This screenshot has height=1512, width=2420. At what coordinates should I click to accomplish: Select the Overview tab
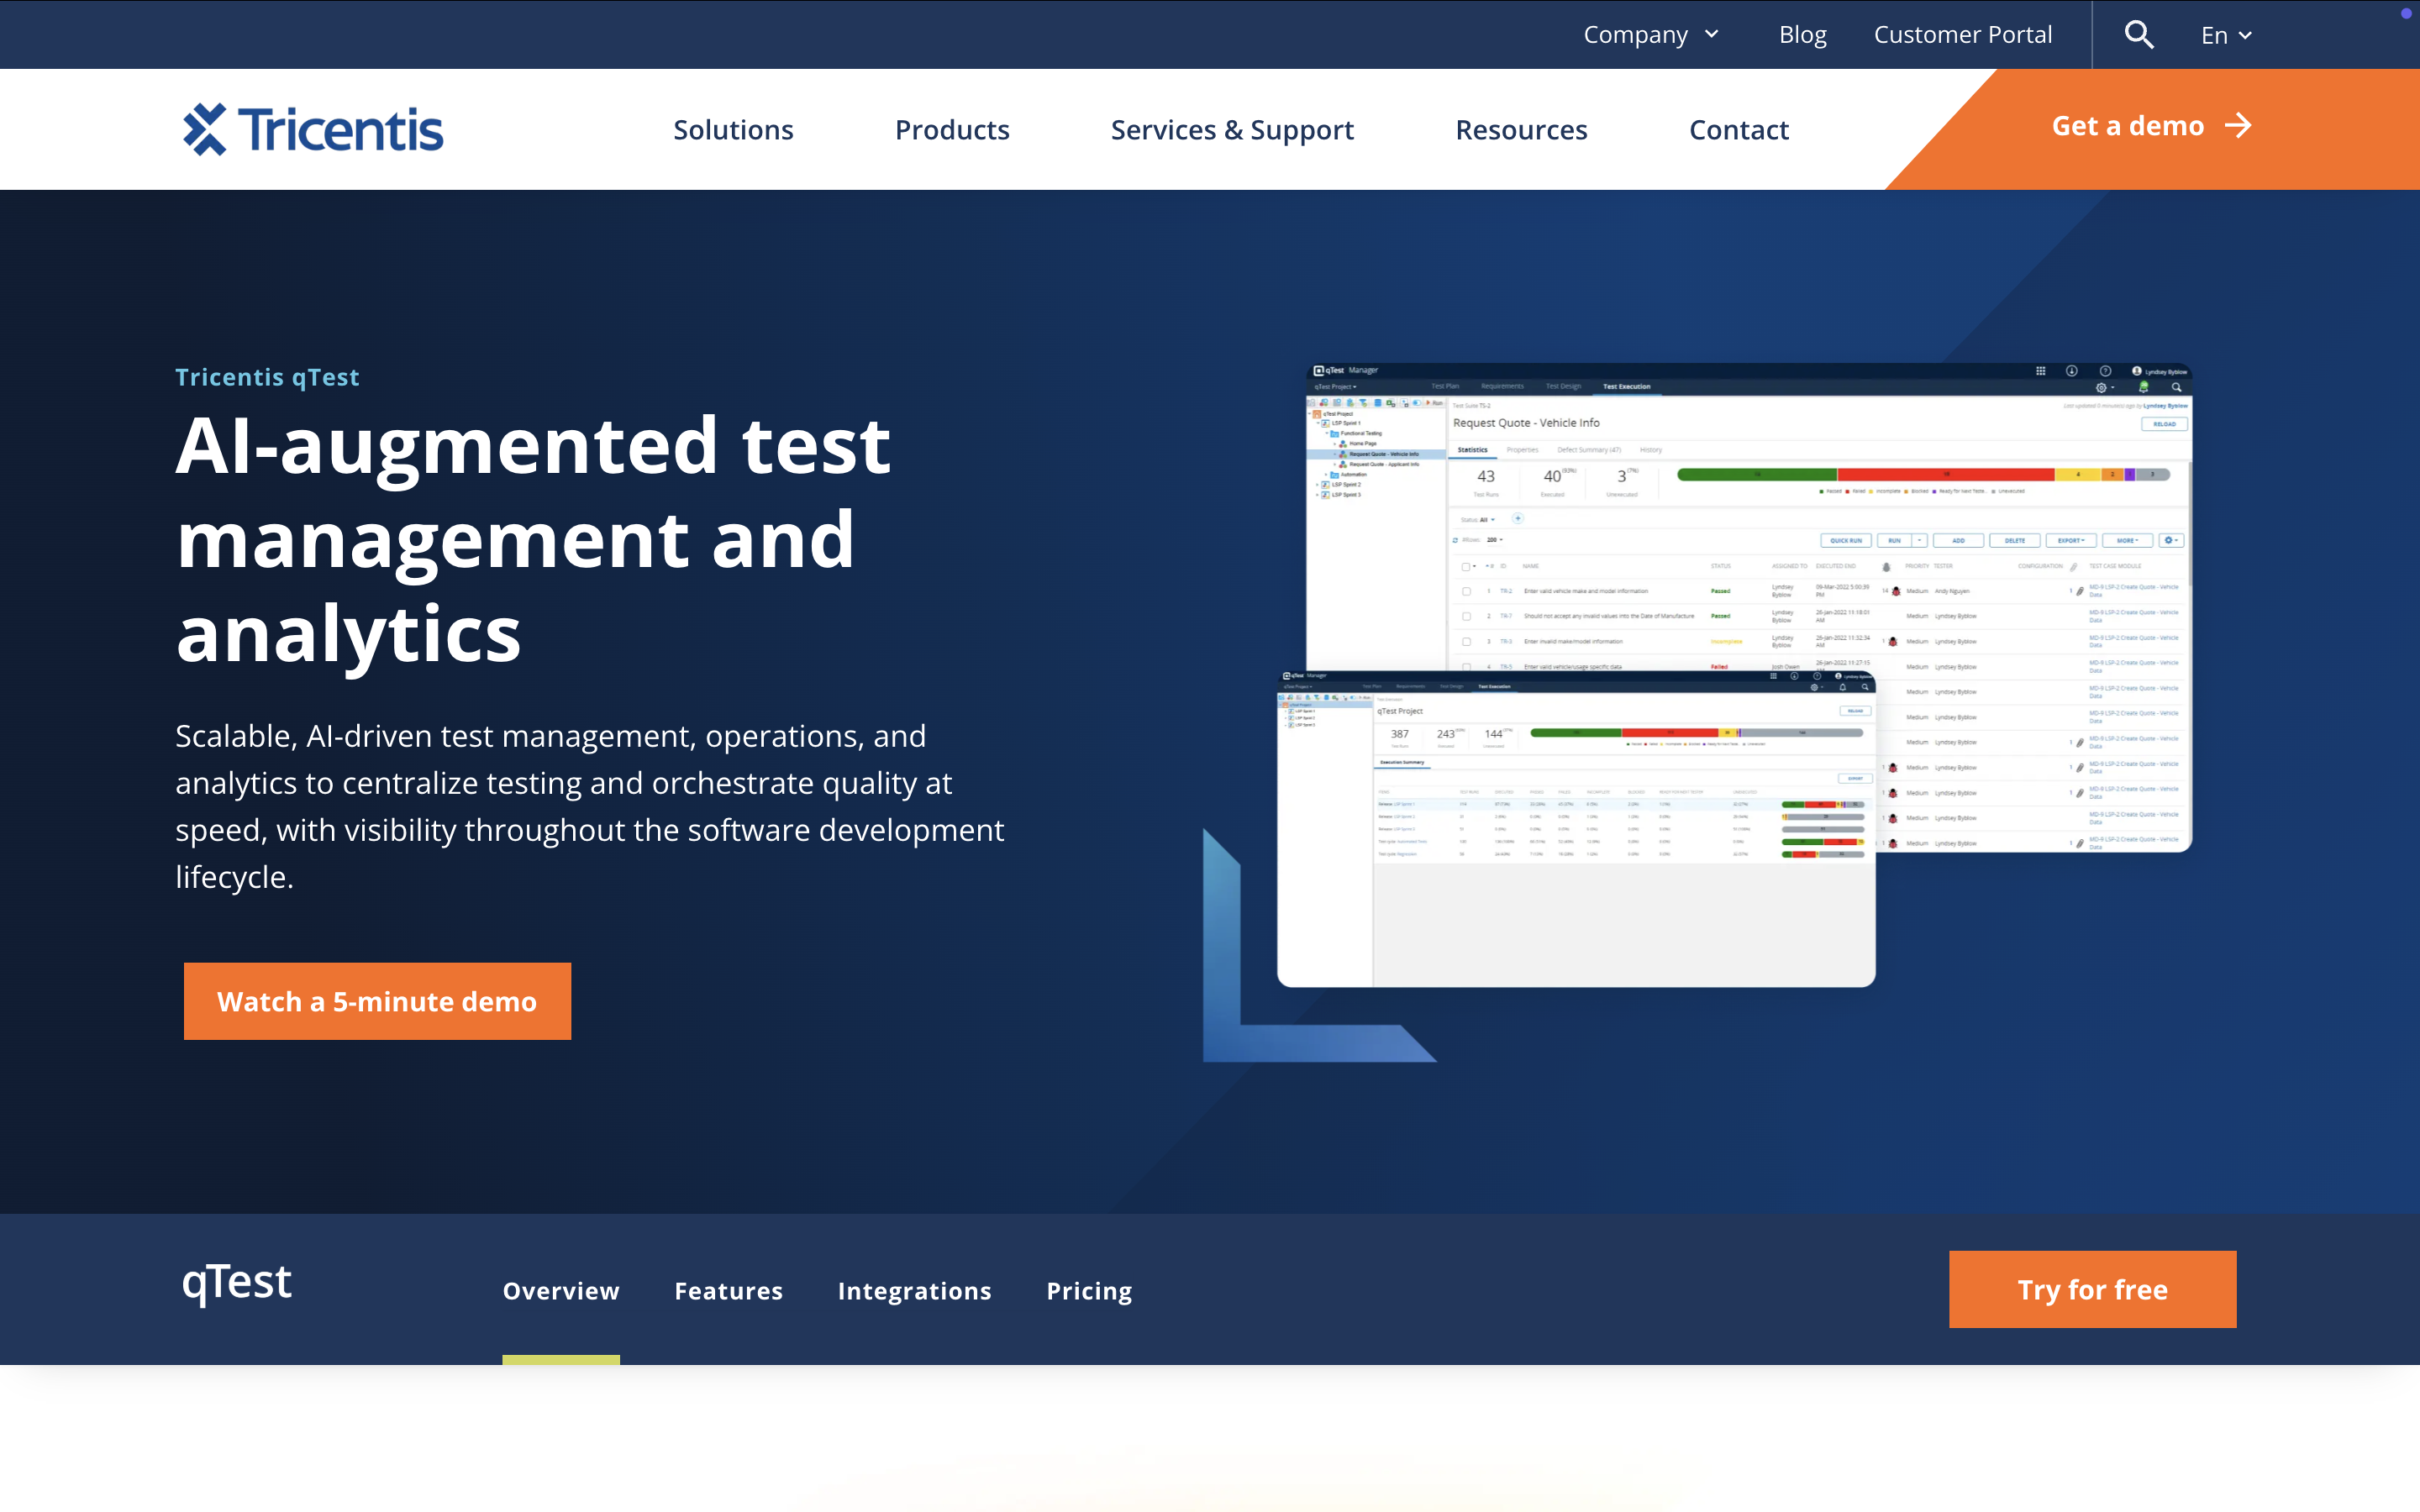561,1291
